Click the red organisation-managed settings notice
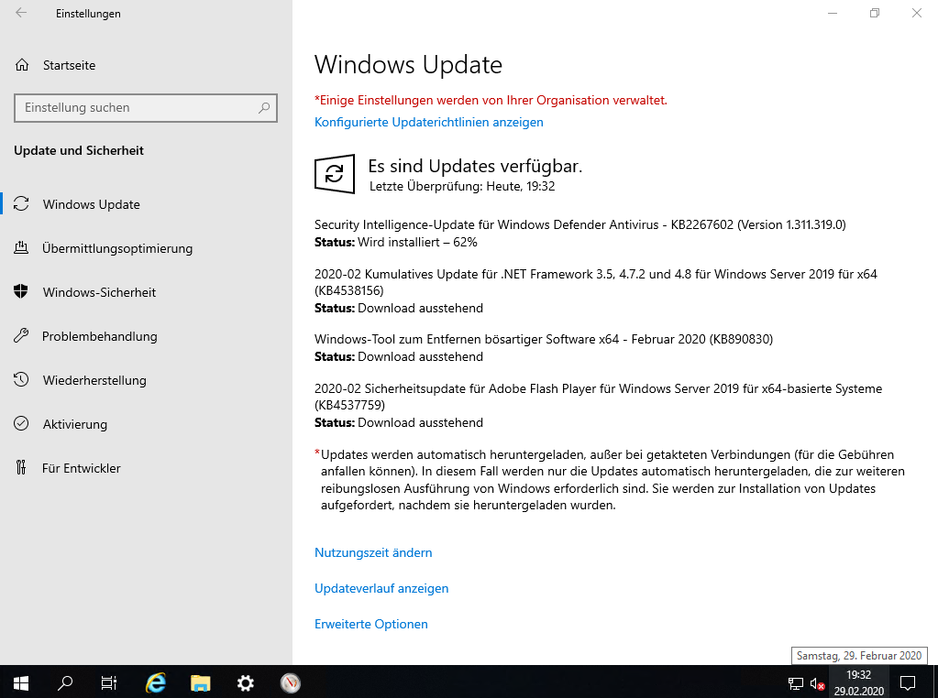938x698 pixels. point(491,100)
